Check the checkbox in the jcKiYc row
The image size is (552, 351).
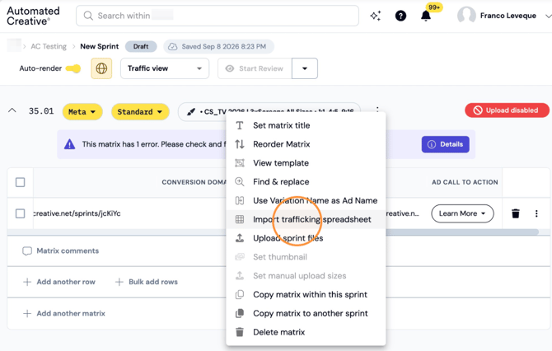[x=21, y=213]
